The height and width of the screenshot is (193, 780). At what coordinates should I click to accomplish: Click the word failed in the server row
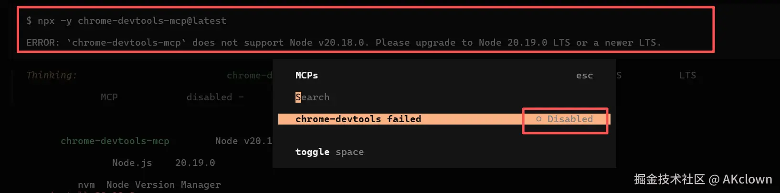tap(404, 119)
